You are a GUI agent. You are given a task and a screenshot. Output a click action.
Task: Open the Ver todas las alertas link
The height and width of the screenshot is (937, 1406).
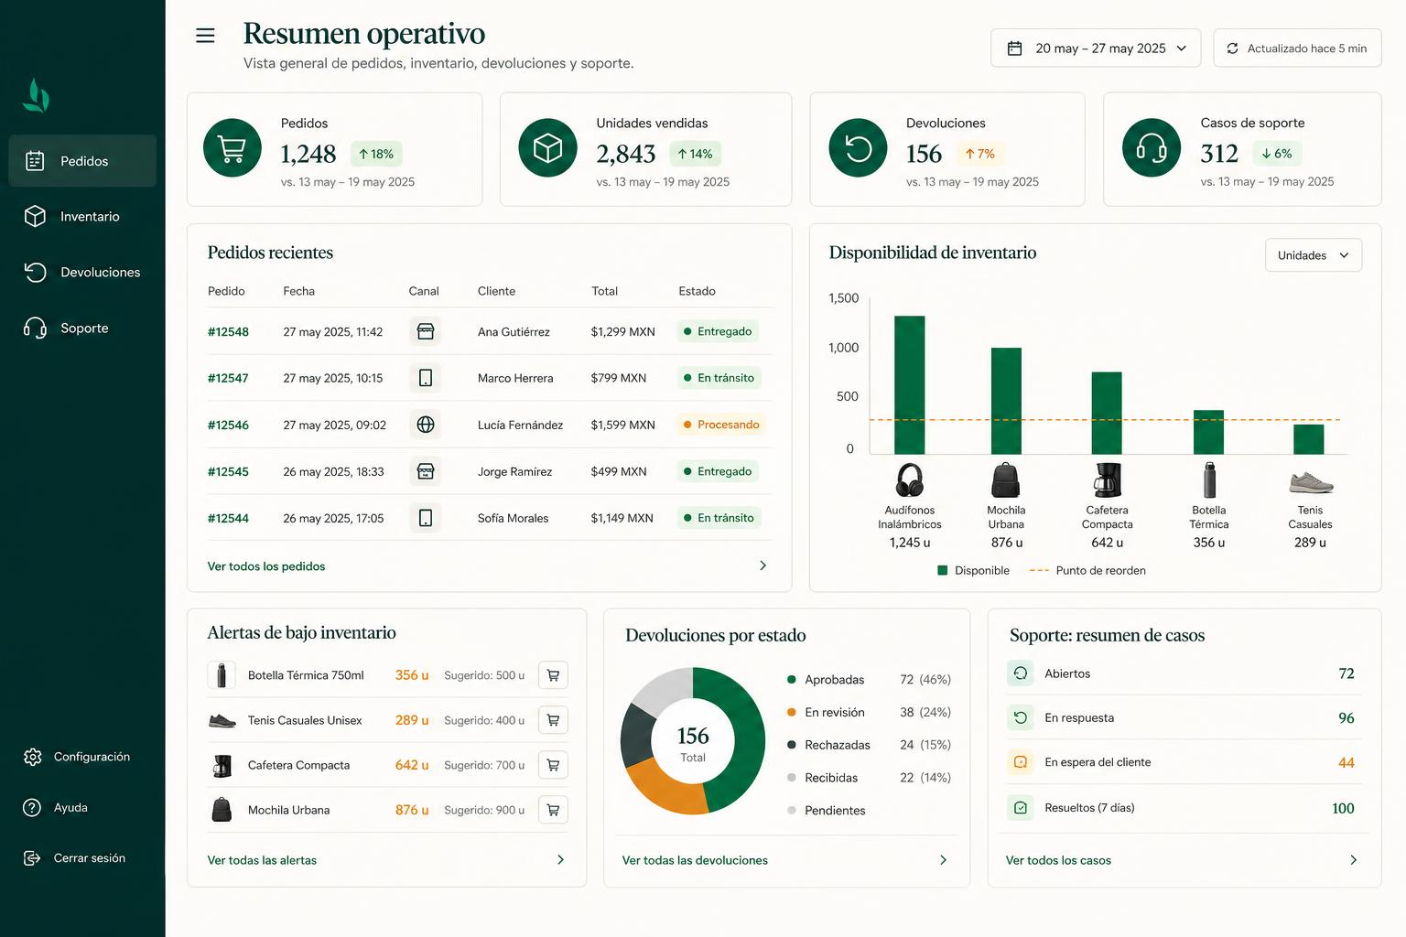click(x=262, y=860)
